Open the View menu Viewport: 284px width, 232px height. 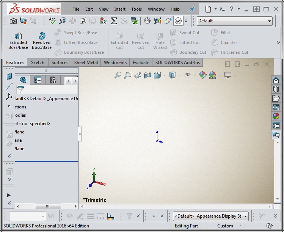point(104,9)
